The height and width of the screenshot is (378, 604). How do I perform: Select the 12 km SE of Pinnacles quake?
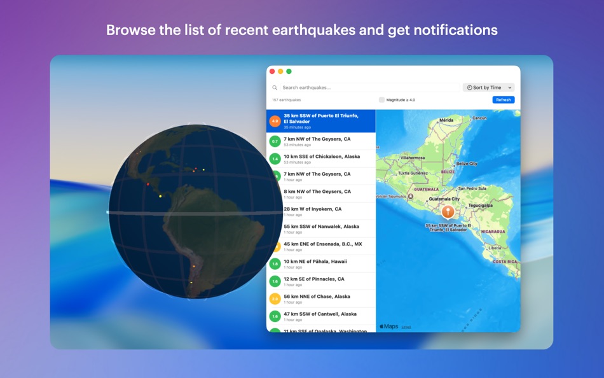(x=317, y=279)
